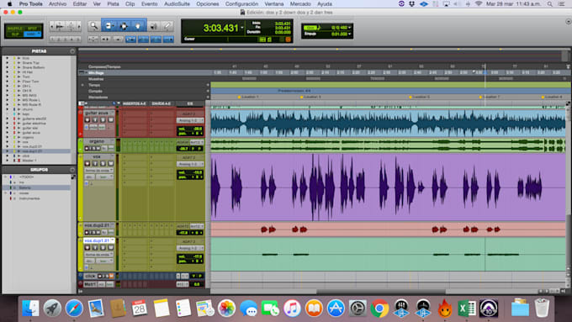Select the Instrumentos group in Grupos
The height and width of the screenshot is (322, 572).
29,198
